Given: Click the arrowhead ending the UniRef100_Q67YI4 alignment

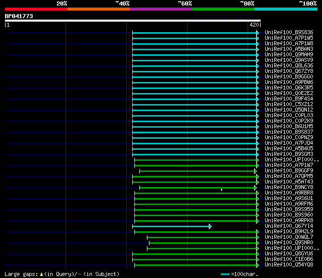Looking at the screenshot, I should click(210, 227).
